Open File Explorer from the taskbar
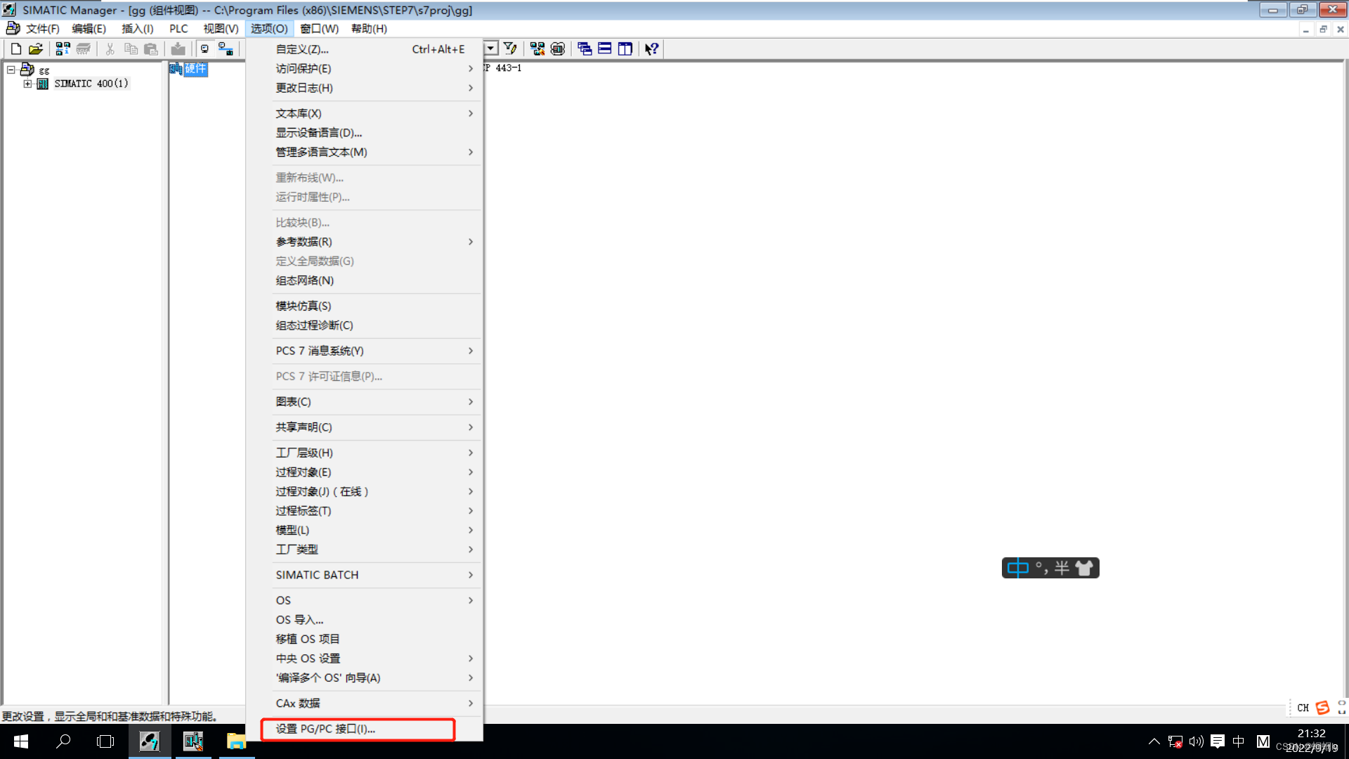Viewport: 1349px width, 759px height. tap(236, 741)
